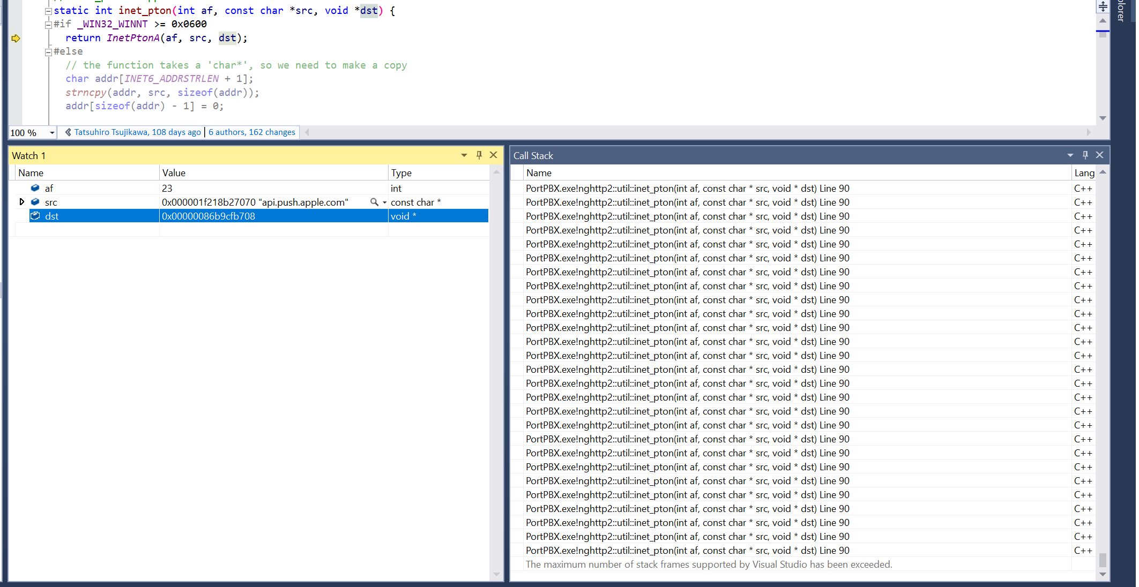Click the yellow execution pointer arrow
The width and height of the screenshot is (1139, 587).
16,38
